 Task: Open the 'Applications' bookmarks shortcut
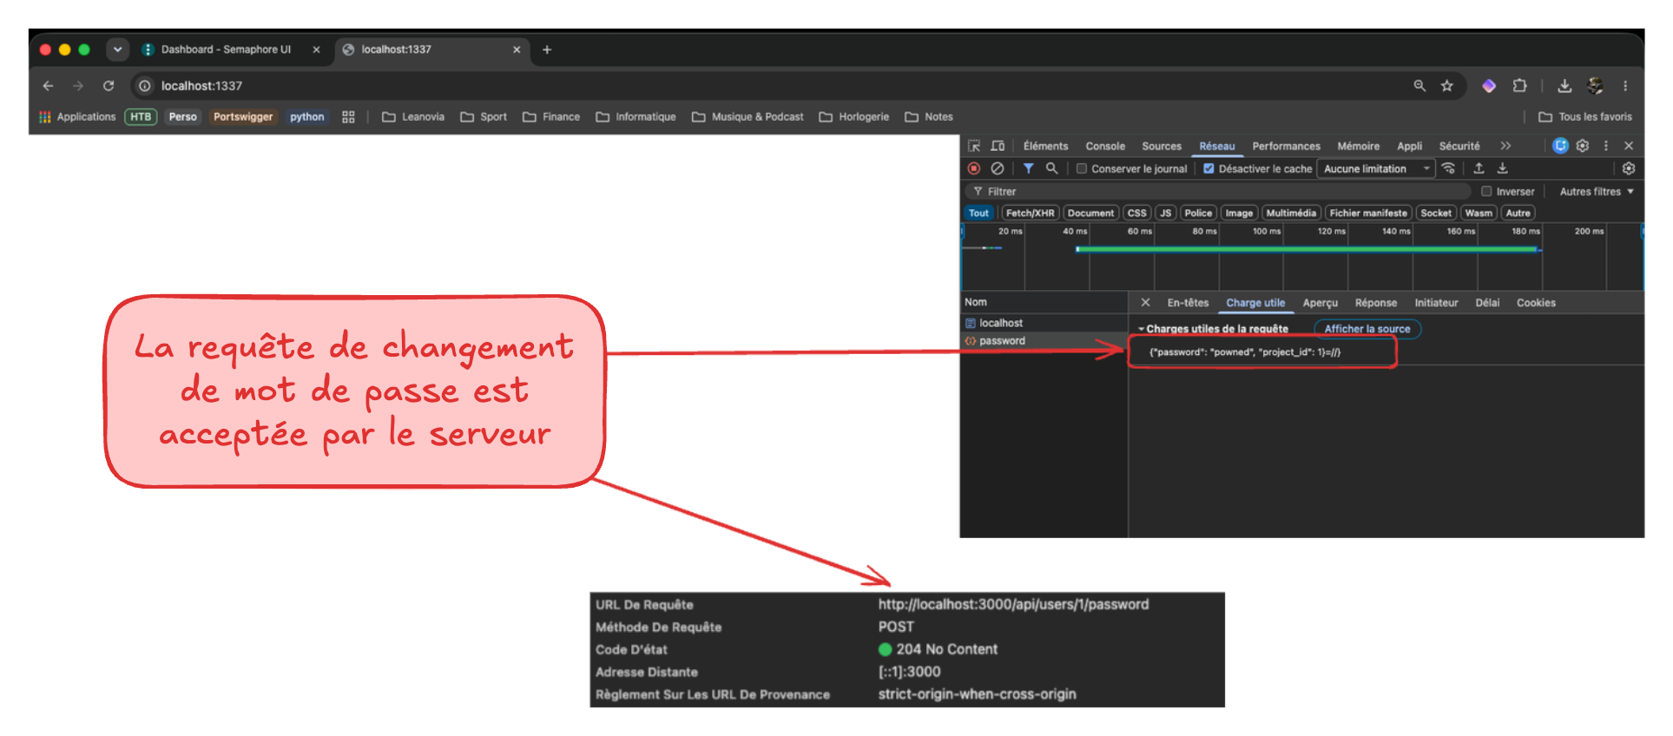pyautogui.click(x=77, y=117)
